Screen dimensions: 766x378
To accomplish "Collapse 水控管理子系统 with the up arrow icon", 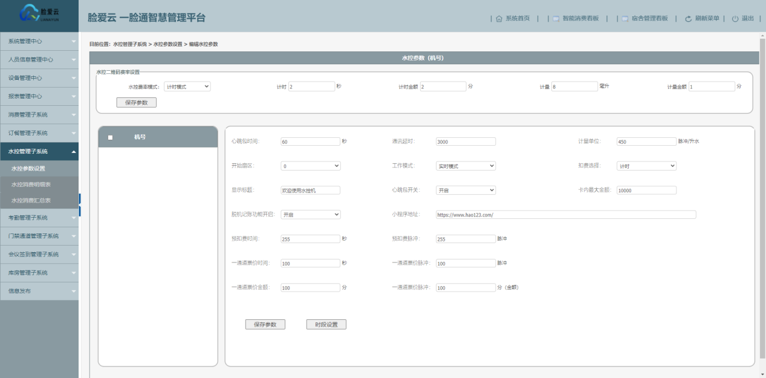I will [x=74, y=152].
